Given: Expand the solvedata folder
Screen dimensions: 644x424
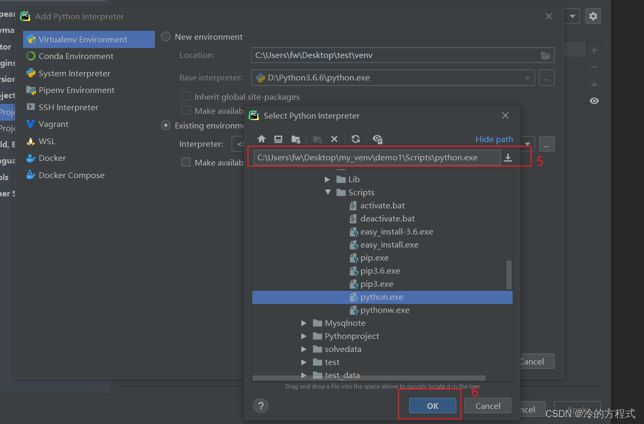Looking at the screenshot, I should coord(304,349).
